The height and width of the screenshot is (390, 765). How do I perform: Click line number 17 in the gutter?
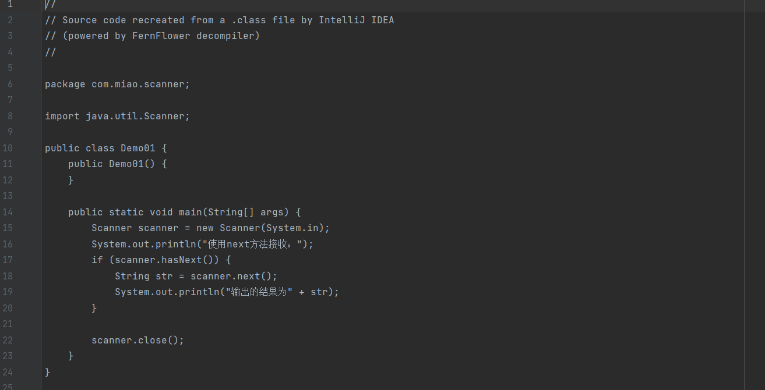tap(8, 260)
